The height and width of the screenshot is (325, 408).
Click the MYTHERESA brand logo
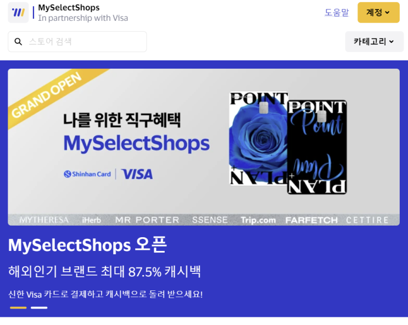pyautogui.click(x=44, y=220)
